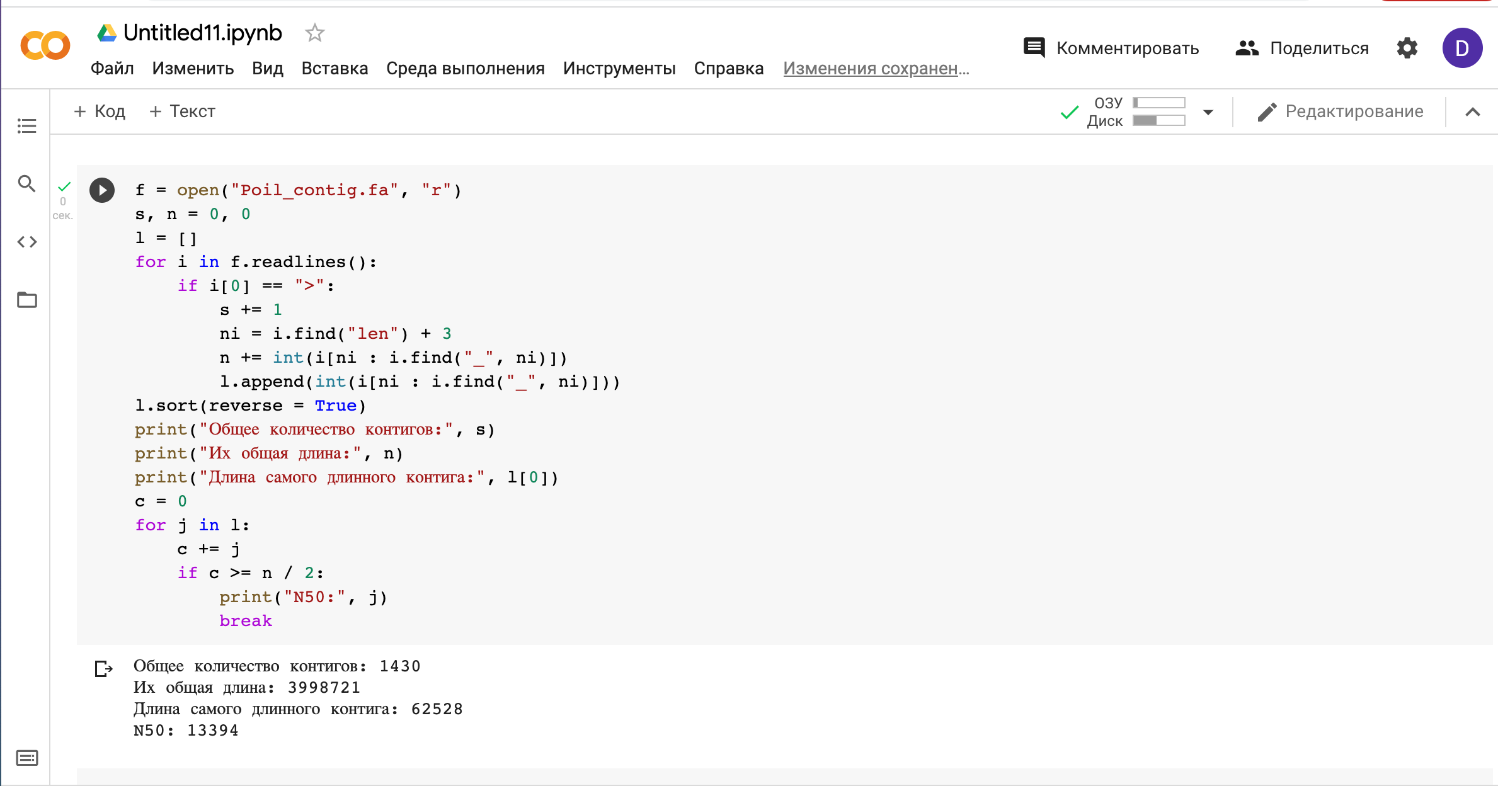Click the output line Их общая длина: 3998721
The width and height of the screenshot is (1498, 786).
247,688
